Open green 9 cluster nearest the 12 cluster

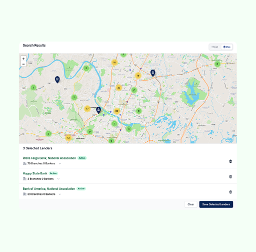tap(90, 132)
